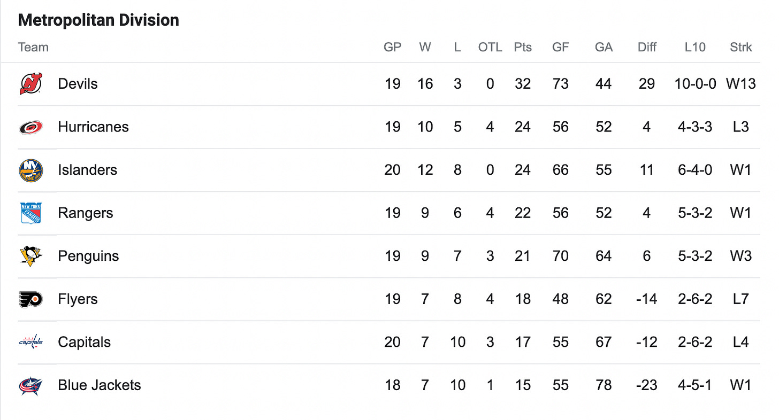Click the New York Islanders logo
This screenshot has height=420, width=779.
pyautogui.click(x=30, y=170)
